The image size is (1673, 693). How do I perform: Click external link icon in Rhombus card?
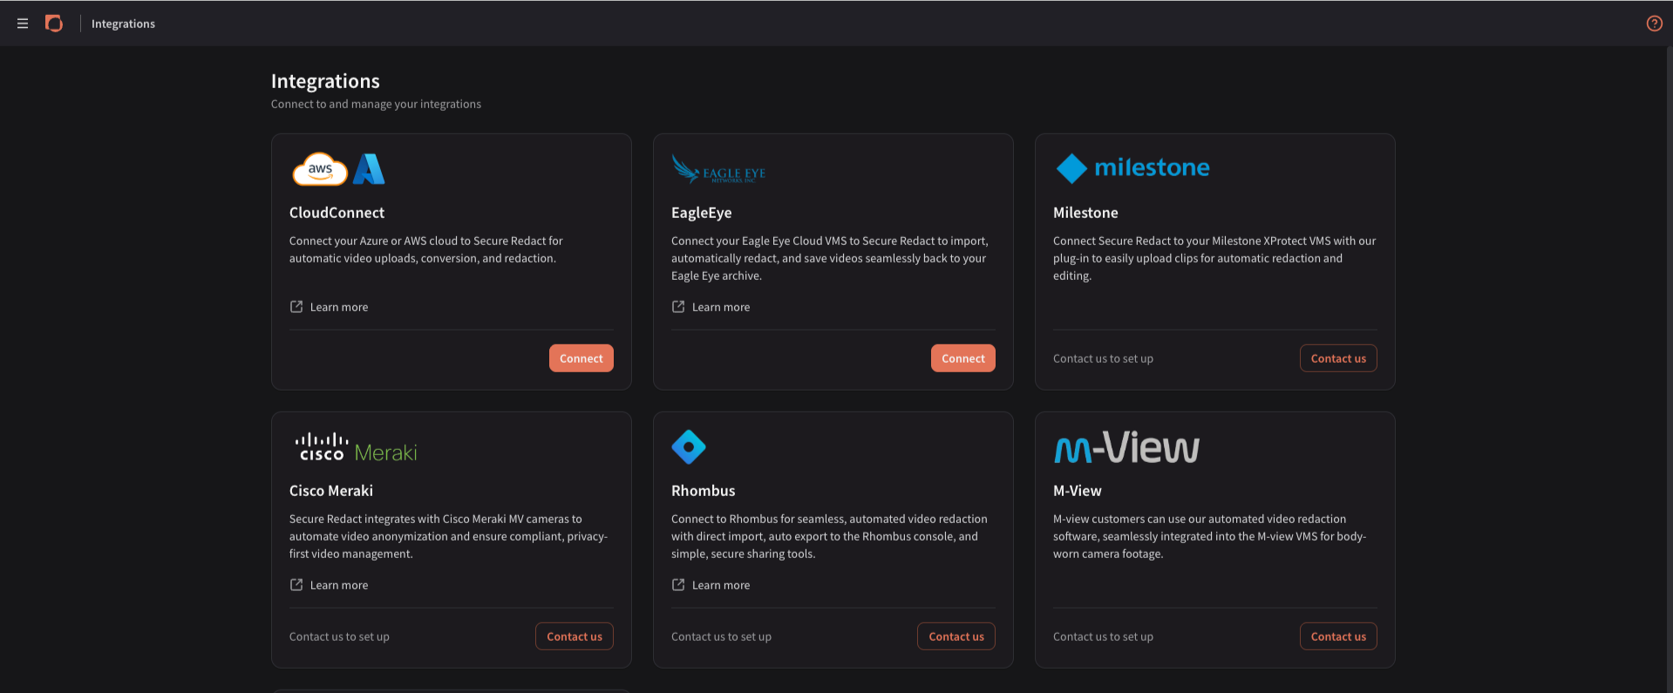tap(678, 585)
